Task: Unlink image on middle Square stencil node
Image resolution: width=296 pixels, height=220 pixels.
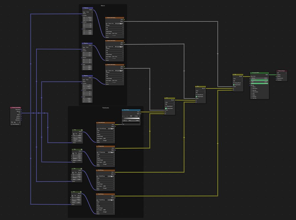Action: [122, 46]
